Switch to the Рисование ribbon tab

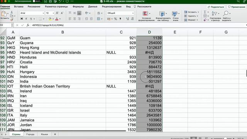point(34,7)
